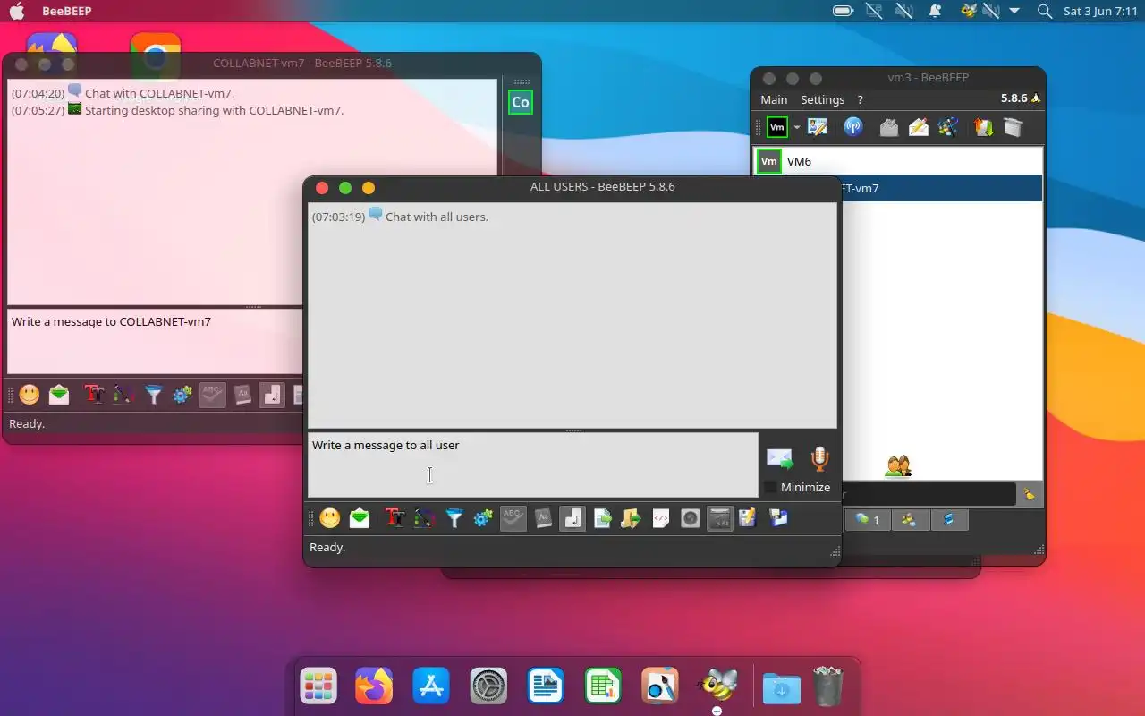
Task: Toggle word completion in COLLABNET-vm7 toolbar
Action: 242,395
